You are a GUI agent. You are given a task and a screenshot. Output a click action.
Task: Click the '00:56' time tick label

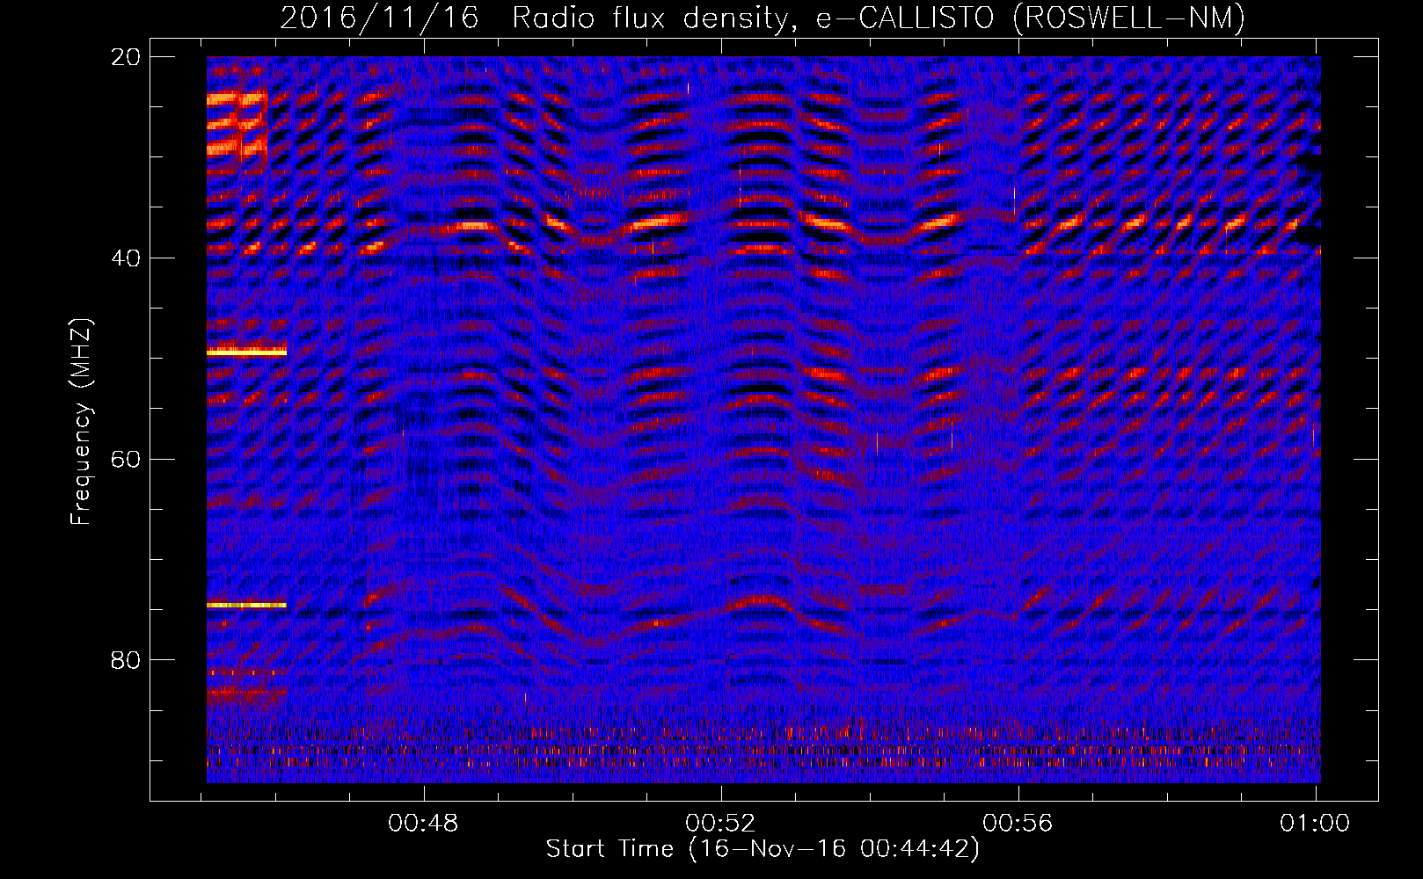click(1018, 824)
